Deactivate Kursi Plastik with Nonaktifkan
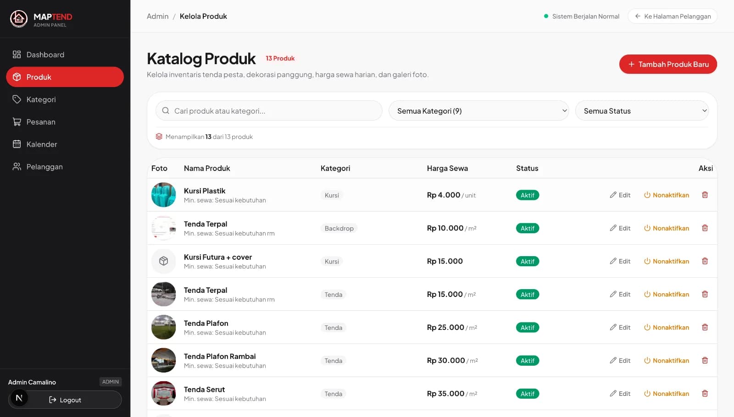The image size is (734, 417). (x=667, y=195)
